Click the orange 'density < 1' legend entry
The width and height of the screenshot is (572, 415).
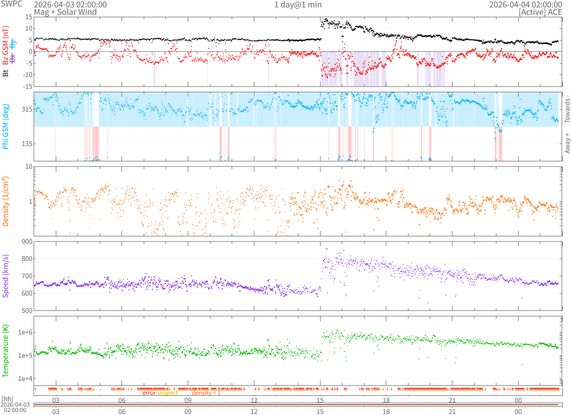click(x=206, y=393)
